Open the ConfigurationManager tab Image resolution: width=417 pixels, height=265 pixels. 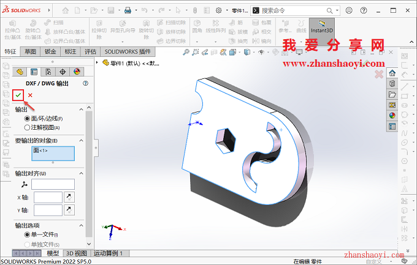point(48,72)
